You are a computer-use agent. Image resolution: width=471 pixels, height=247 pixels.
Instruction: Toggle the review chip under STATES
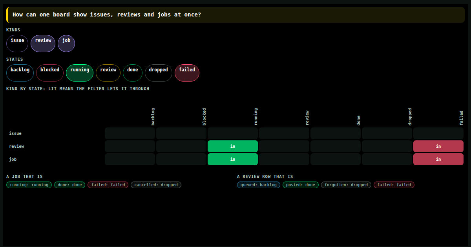(108, 73)
